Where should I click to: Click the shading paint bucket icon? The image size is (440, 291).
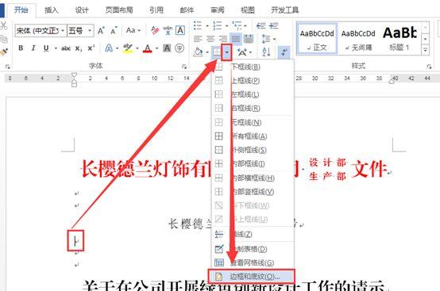coord(198,52)
